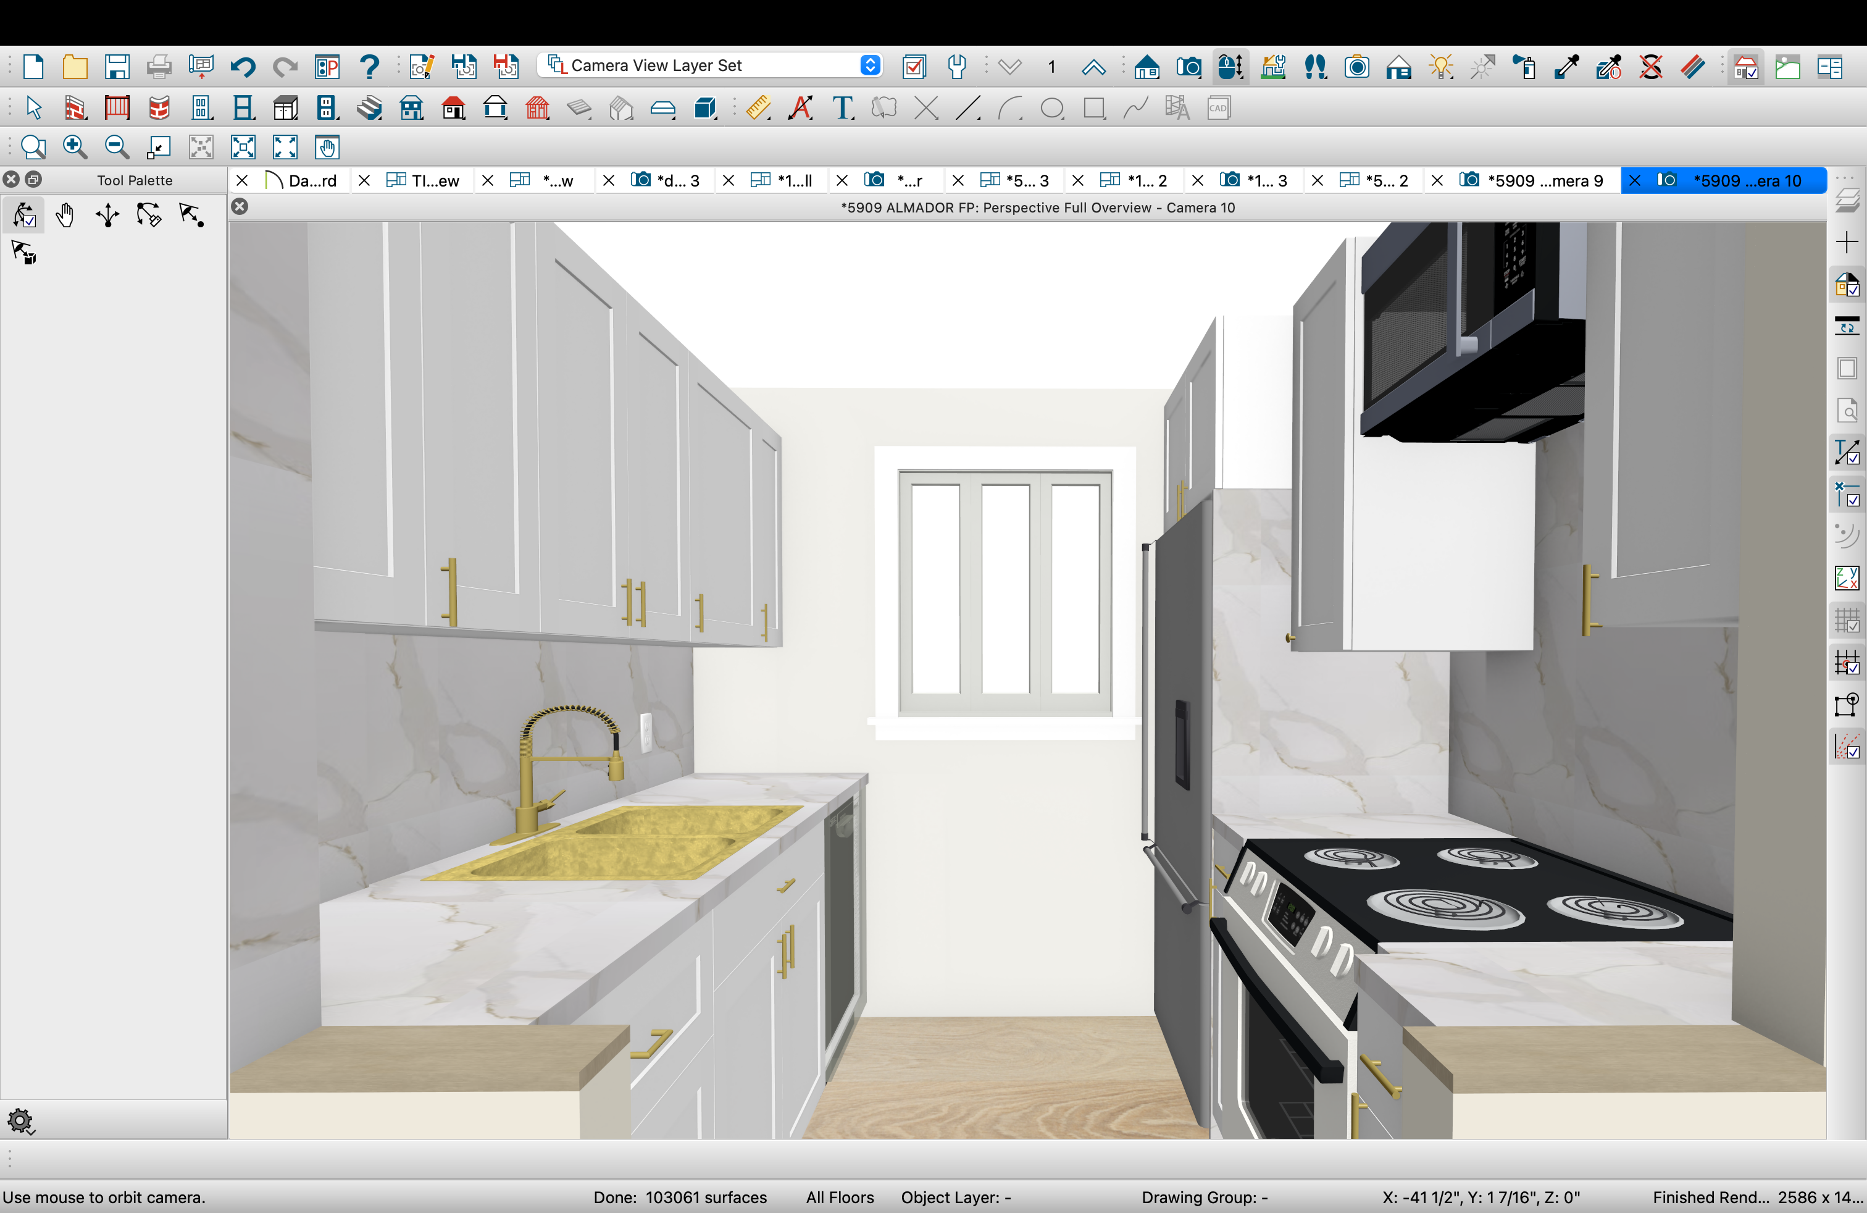Open the tape measure dimension tool

(x=759, y=107)
